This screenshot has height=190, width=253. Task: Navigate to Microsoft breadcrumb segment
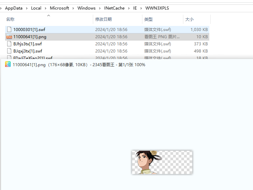59,8
